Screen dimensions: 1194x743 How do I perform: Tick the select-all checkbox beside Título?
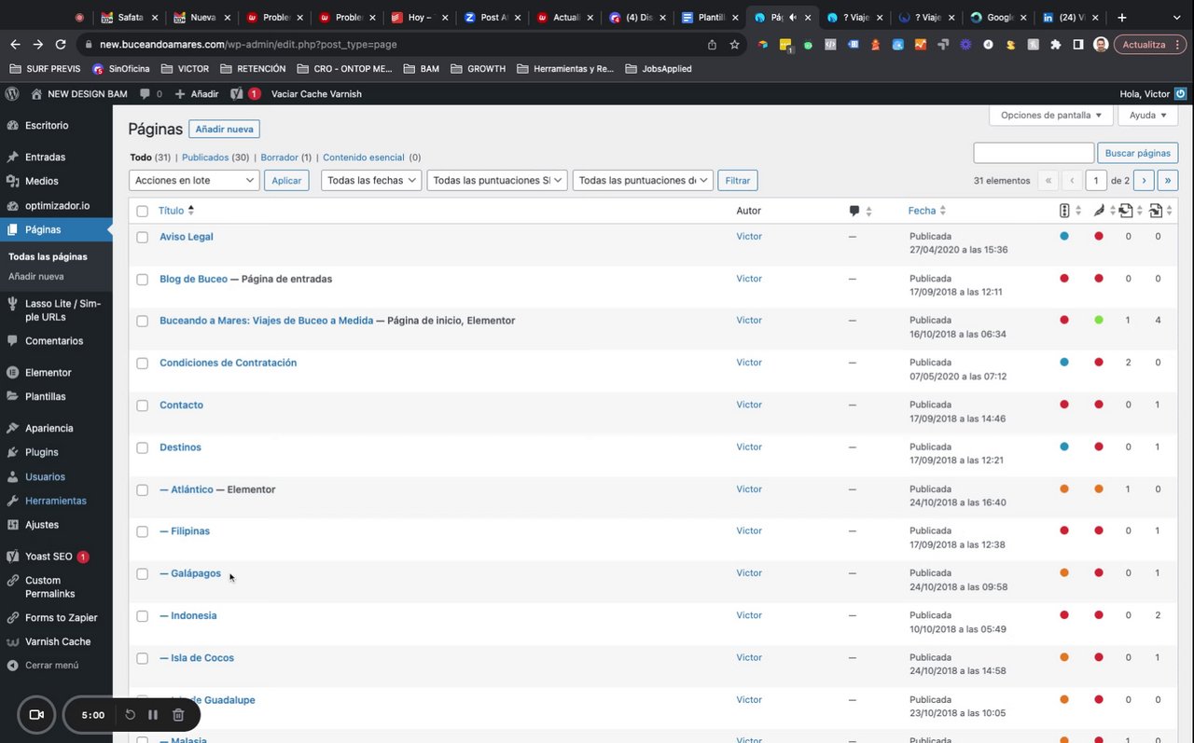143,212
